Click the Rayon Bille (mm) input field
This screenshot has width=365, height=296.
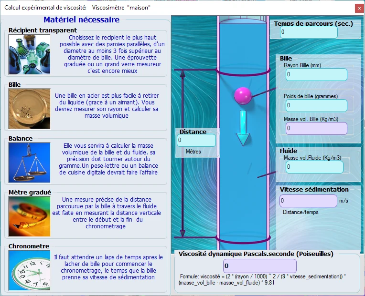316,74
